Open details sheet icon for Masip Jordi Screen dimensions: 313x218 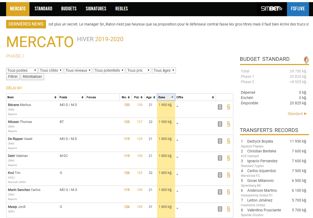point(220,209)
